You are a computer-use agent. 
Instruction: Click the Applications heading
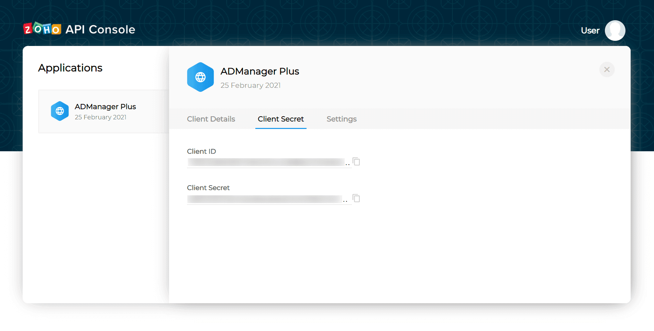point(70,68)
